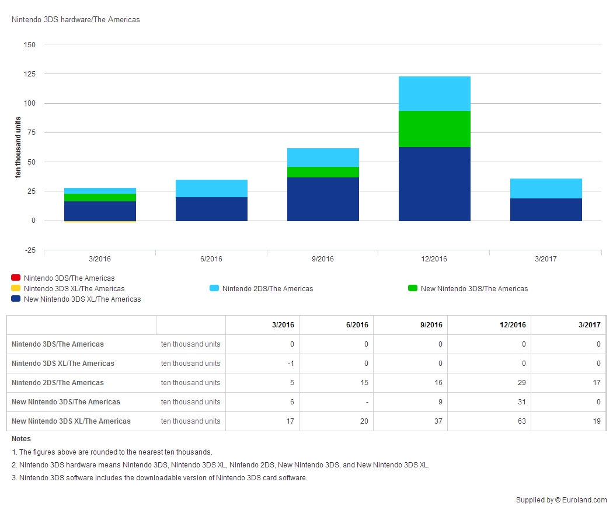This screenshot has height=510, width=613.
Task: Click the '3/2017' x-axis label
Action: (546, 259)
